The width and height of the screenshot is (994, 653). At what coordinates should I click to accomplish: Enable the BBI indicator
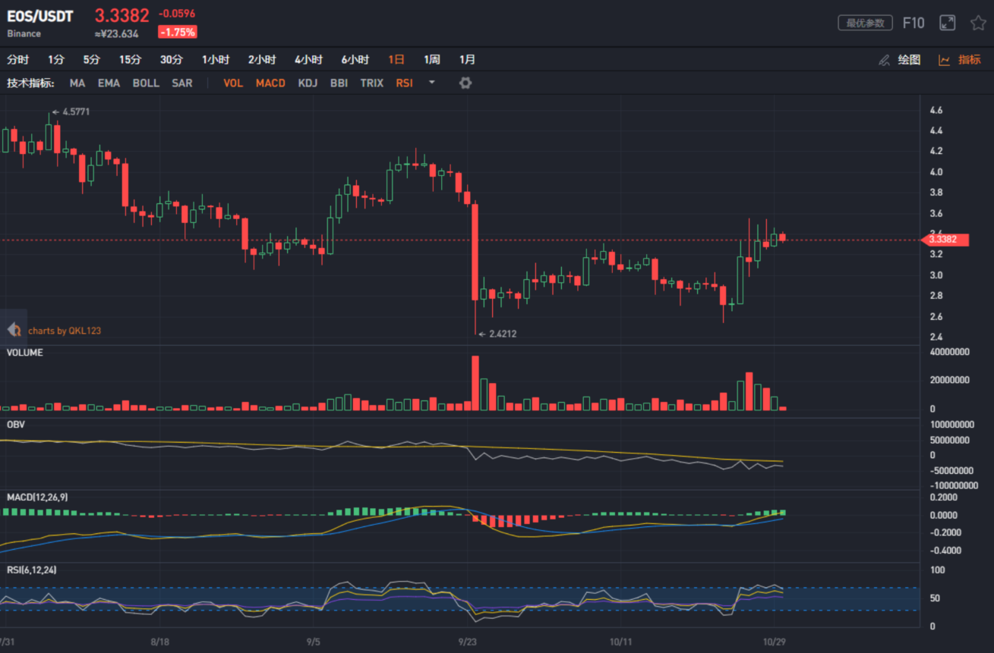339,83
